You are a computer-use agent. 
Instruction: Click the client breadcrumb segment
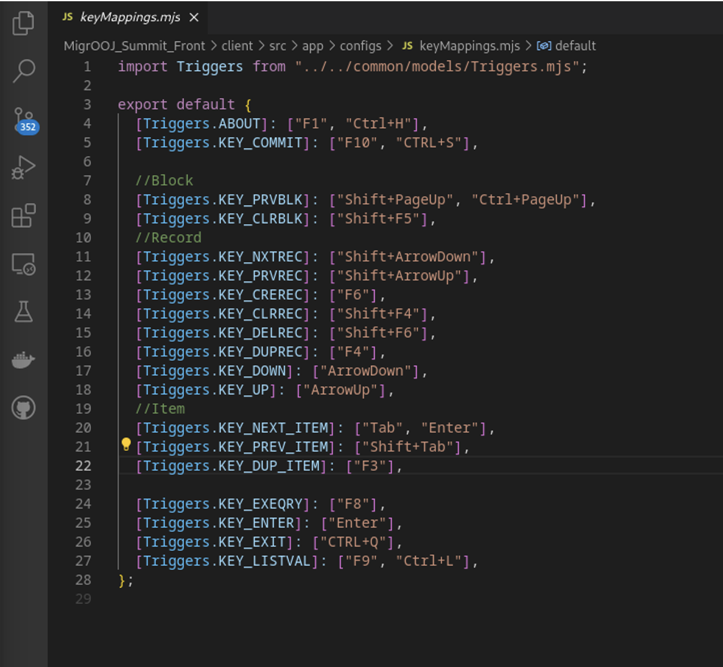tap(237, 46)
